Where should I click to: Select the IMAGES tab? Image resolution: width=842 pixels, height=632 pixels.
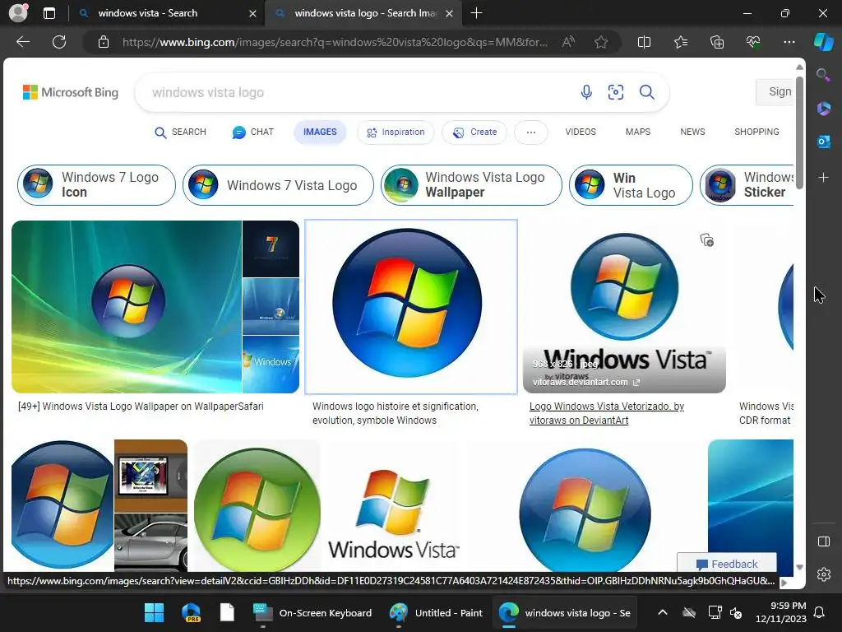coord(320,132)
